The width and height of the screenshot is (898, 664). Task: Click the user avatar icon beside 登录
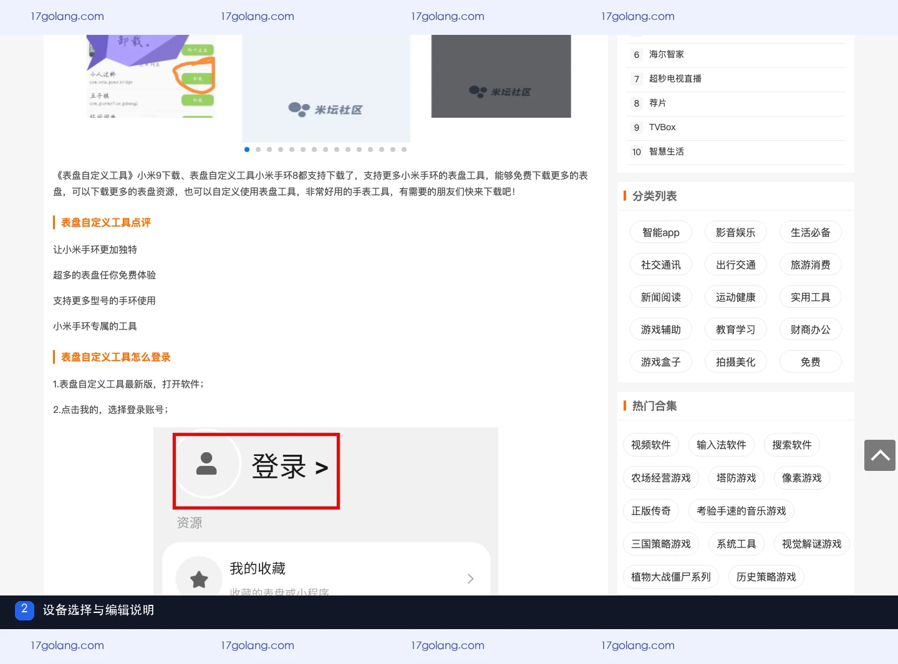[x=206, y=463]
